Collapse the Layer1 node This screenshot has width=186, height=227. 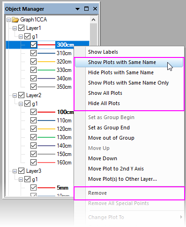coord(15,28)
